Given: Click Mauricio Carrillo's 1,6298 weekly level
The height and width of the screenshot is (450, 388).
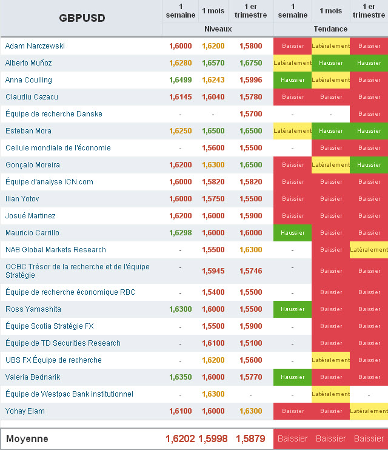Looking at the screenshot, I should (181, 232).
